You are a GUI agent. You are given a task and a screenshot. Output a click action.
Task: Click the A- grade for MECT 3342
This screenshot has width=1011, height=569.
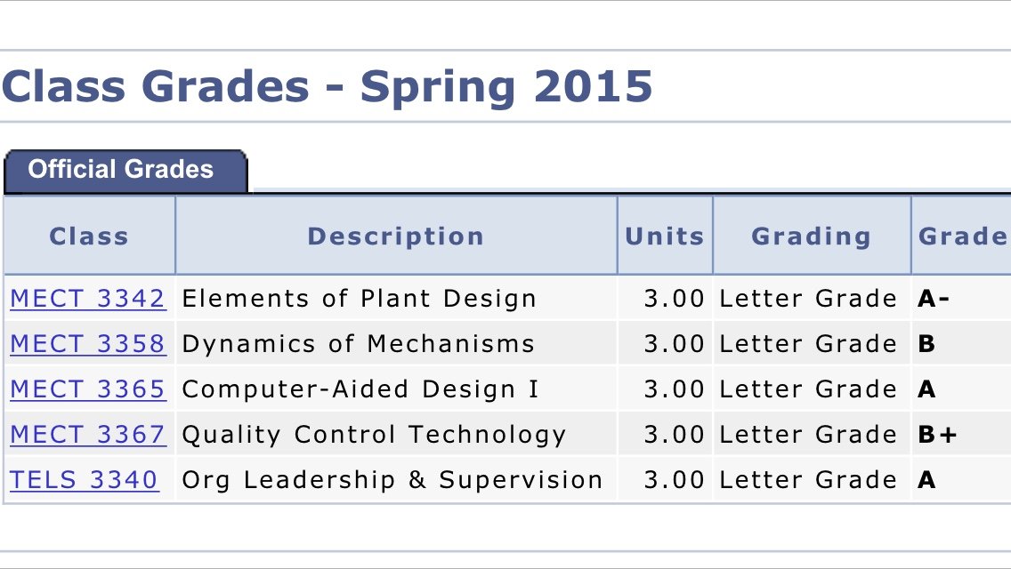pos(933,299)
